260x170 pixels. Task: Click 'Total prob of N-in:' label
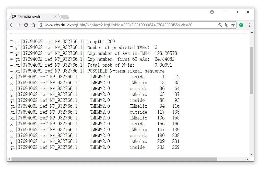coord(111,65)
